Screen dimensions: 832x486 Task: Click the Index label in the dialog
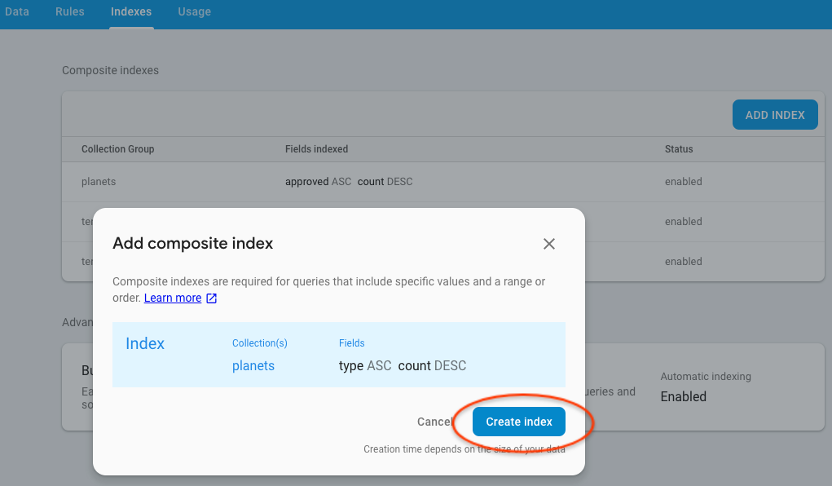click(x=145, y=344)
